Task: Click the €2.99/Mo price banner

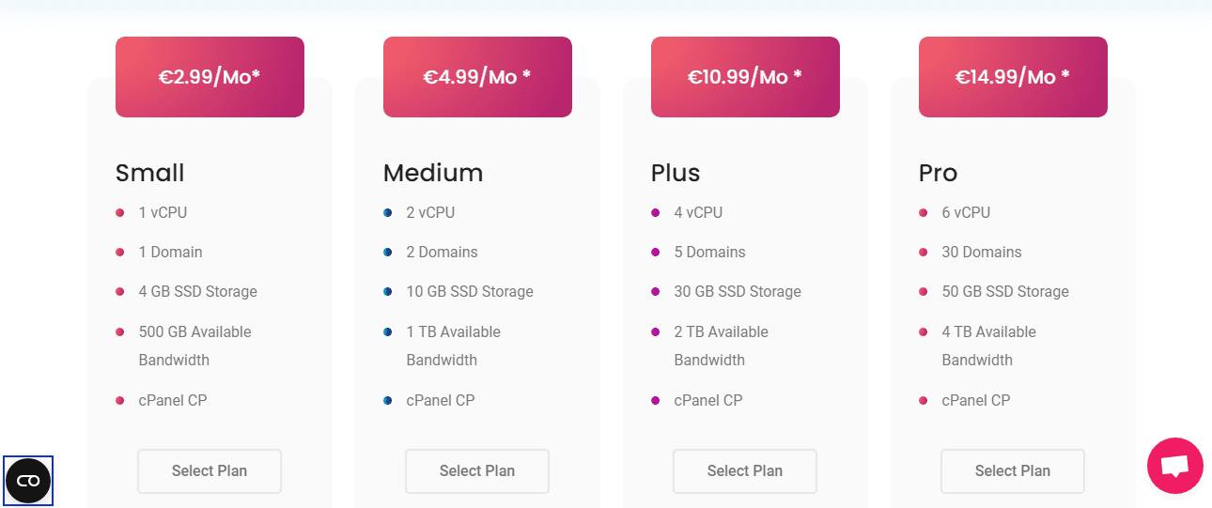Action: 210,77
